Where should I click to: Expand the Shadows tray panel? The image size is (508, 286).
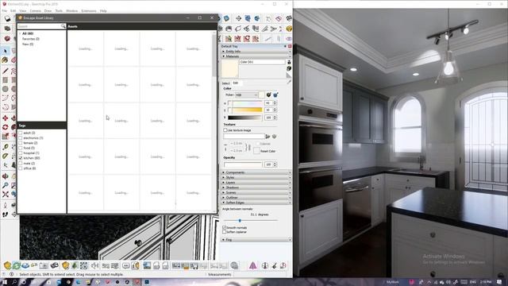point(256,187)
